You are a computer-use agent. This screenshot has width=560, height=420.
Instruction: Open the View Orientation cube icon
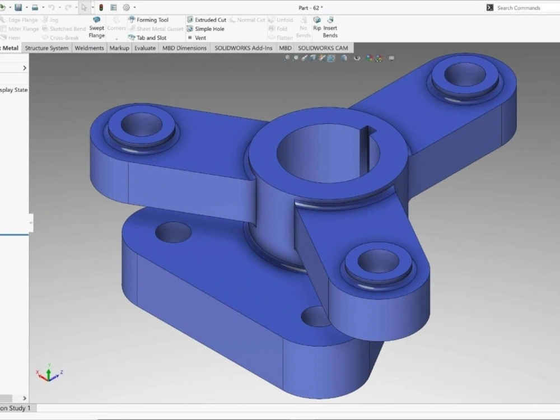click(x=331, y=58)
